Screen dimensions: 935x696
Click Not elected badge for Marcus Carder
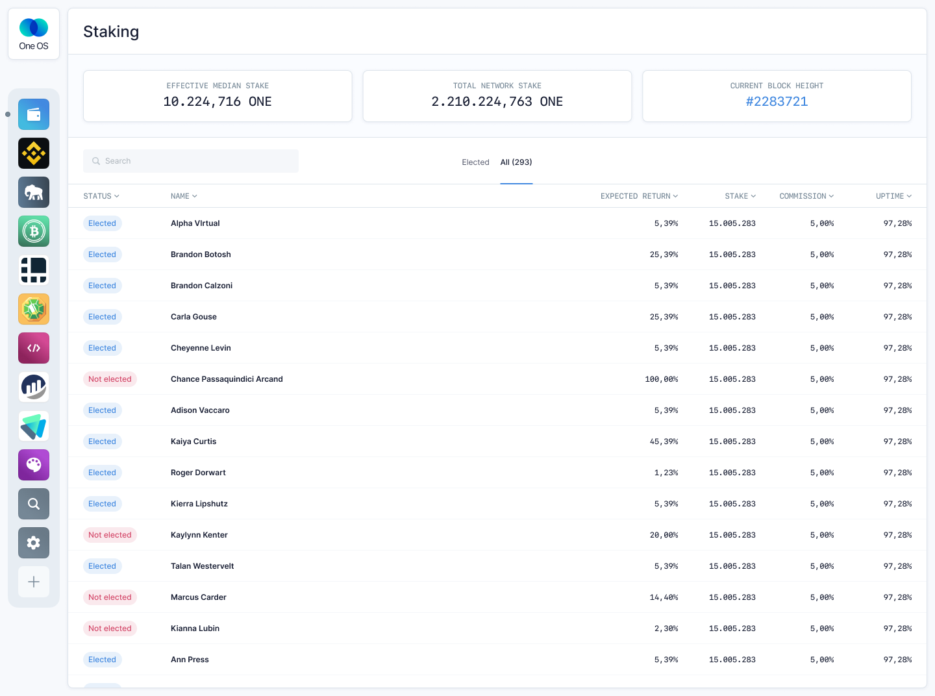click(110, 597)
